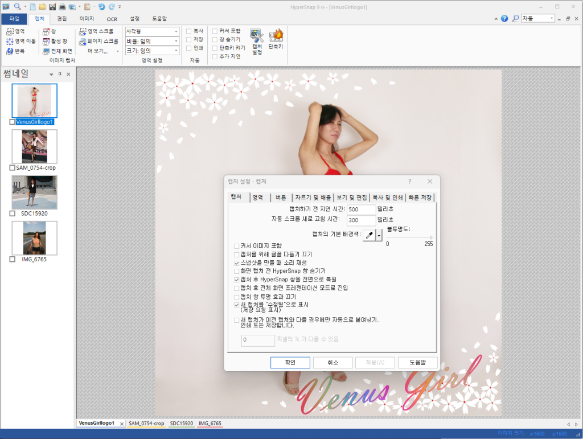This screenshot has height=439, width=583.
Task: Click 반복 repeat capture
Action: click(x=15, y=51)
